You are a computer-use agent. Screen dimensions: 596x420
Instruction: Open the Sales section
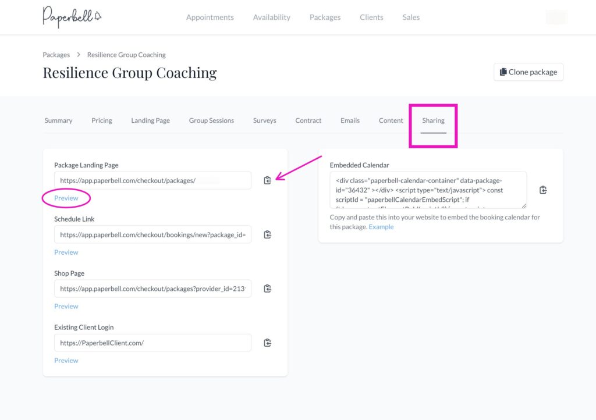(411, 17)
